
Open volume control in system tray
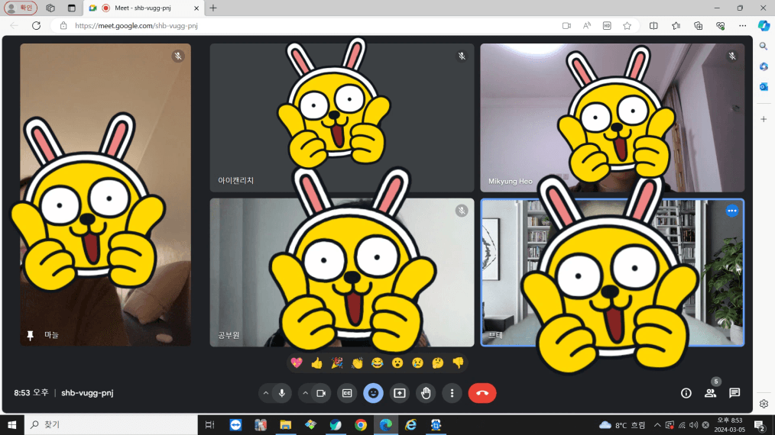point(693,424)
